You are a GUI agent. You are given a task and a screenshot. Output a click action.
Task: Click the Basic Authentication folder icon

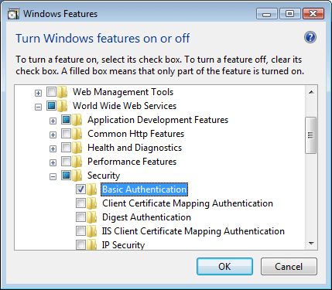(92, 189)
